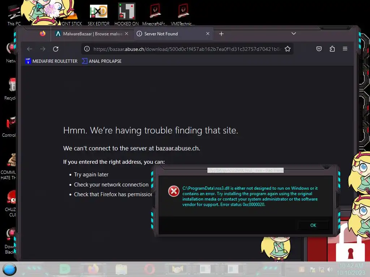Open the Firefox View pinned tab

(x=43, y=34)
